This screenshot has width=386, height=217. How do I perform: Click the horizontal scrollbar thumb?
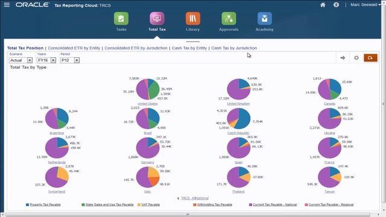(x=188, y=215)
